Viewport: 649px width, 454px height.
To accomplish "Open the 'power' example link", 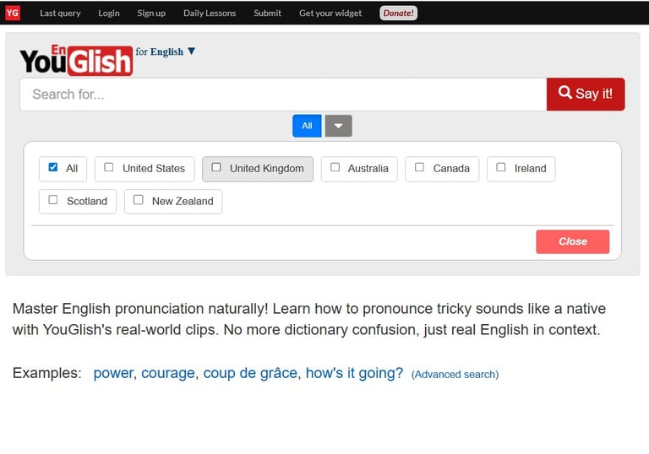I will pos(113,373).
